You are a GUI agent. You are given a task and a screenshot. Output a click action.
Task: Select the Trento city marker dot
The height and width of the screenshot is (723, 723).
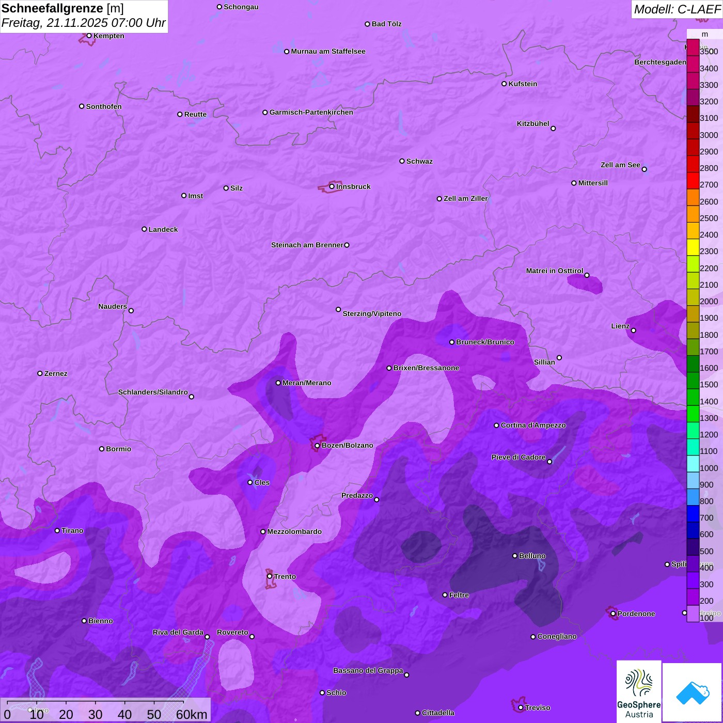point(270,576)
